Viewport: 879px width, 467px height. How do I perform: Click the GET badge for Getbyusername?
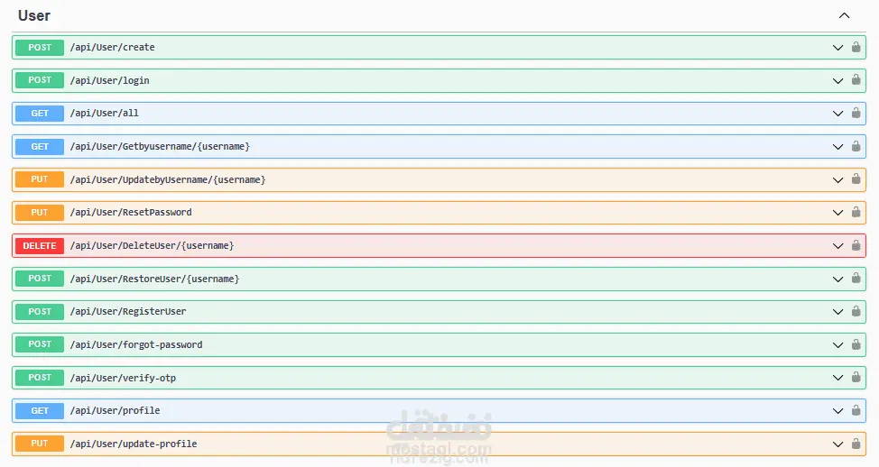click(39, 147)
